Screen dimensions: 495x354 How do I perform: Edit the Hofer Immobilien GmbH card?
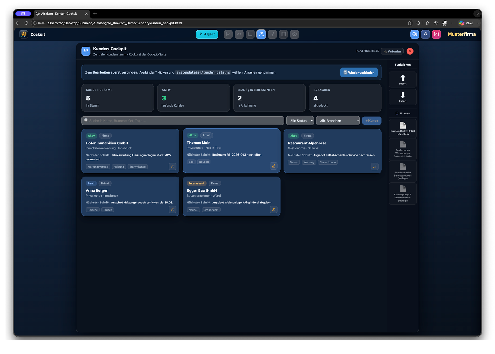click(173, 166)
